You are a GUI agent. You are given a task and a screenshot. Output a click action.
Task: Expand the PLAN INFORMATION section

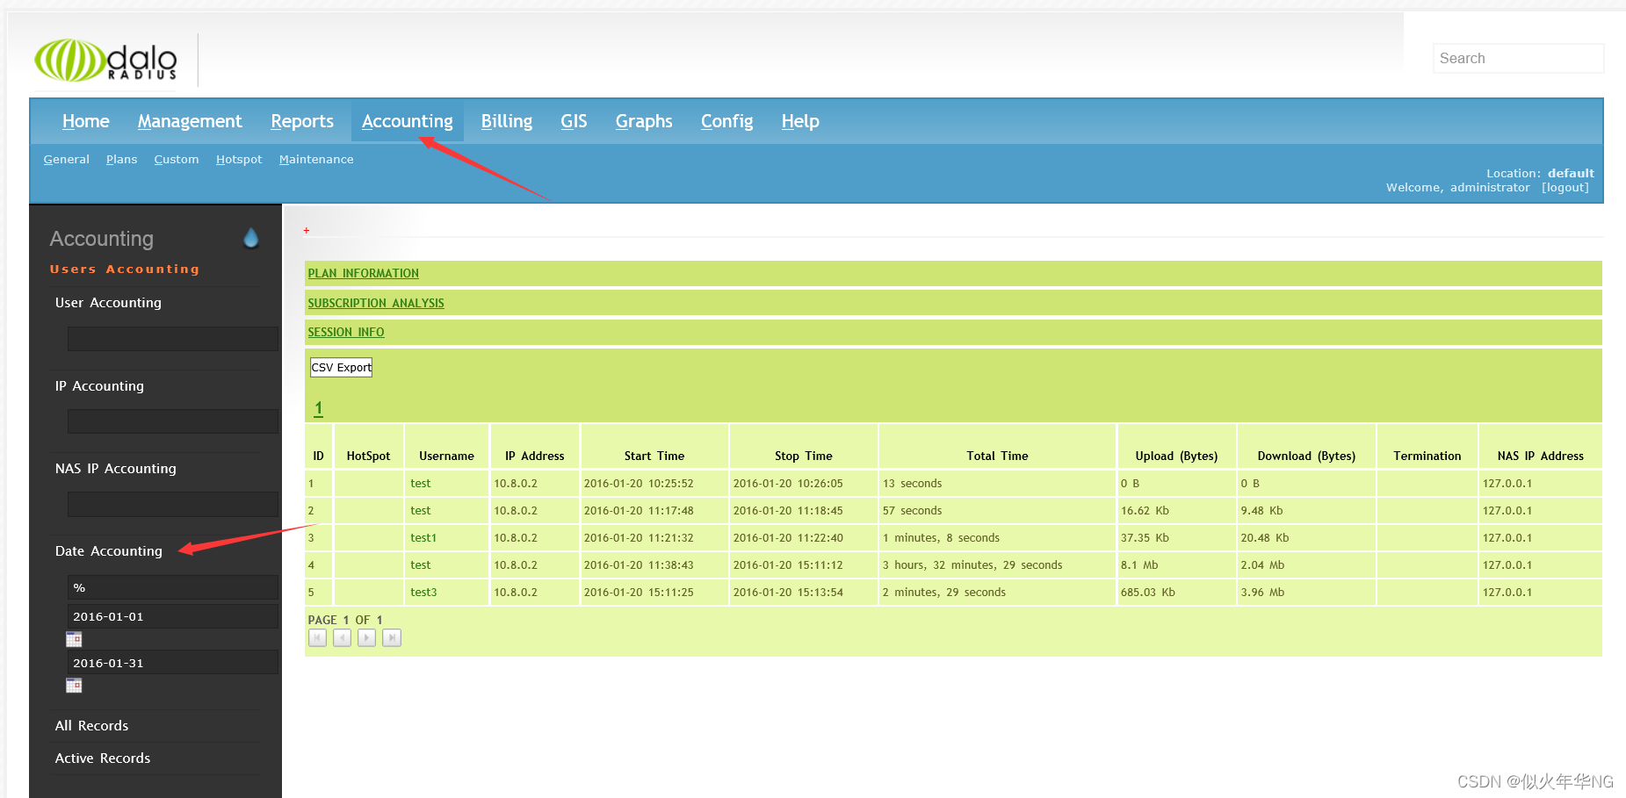click(x=363, y=273)
